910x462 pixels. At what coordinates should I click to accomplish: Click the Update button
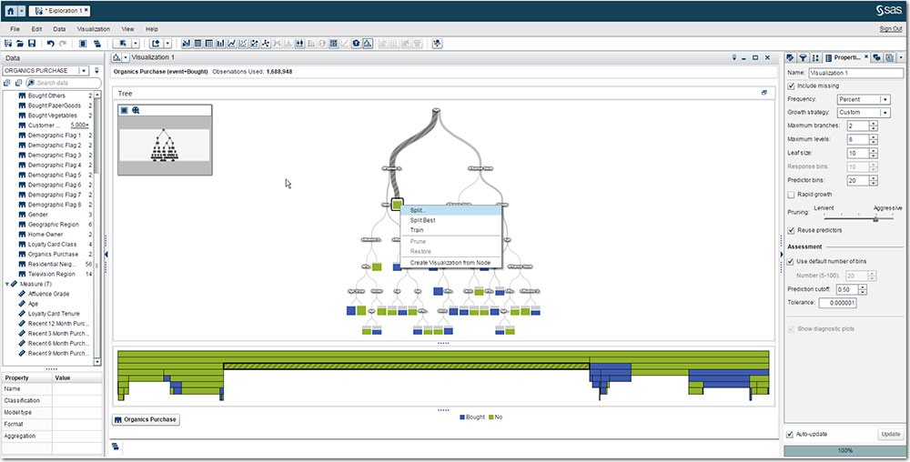890,434
